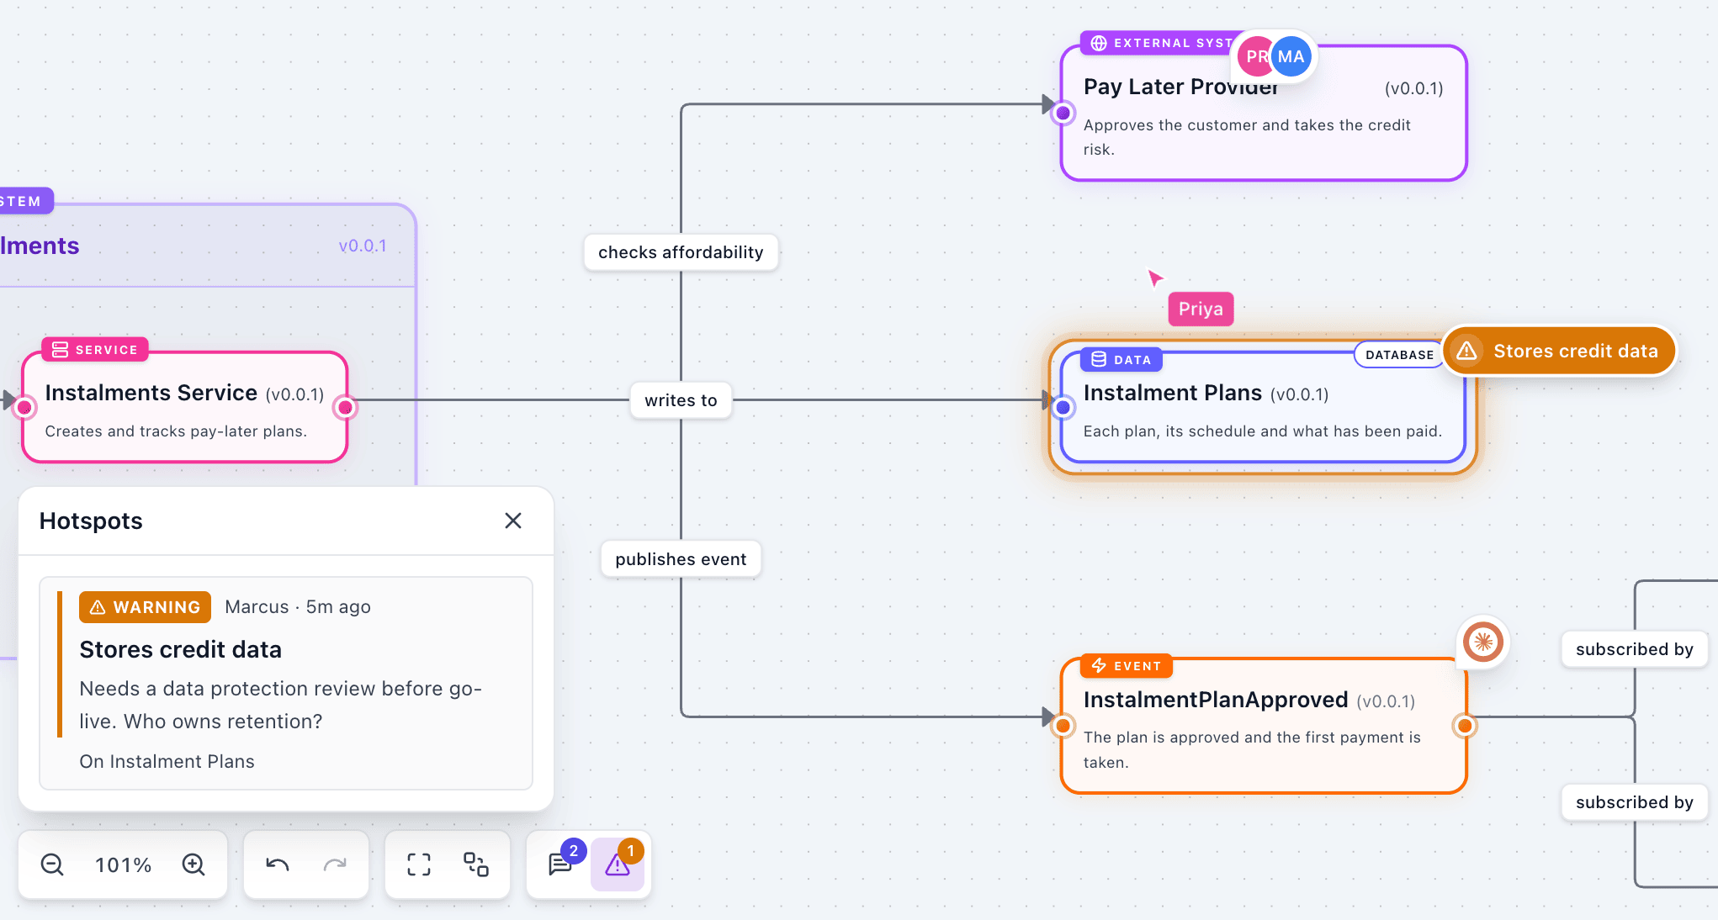Toggle the hotspots warning panel button
This screenshot has width=1718, height=920.
click(618, 864)
